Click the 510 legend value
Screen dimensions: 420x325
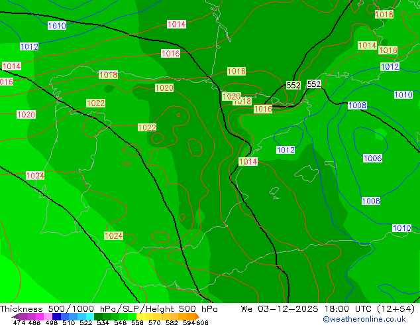coord(69,322)
